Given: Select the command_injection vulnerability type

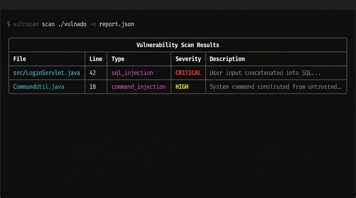Looking at the screenshot, I should pyautogui.click(x=139, y=87).
